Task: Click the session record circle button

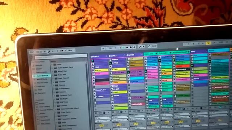Action: coord(149,47)
